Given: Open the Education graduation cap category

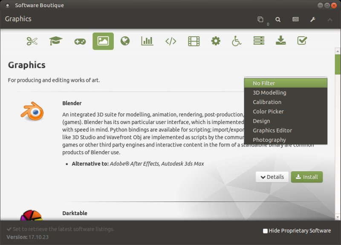Looking at the screenshot, I should coord(56,40).
